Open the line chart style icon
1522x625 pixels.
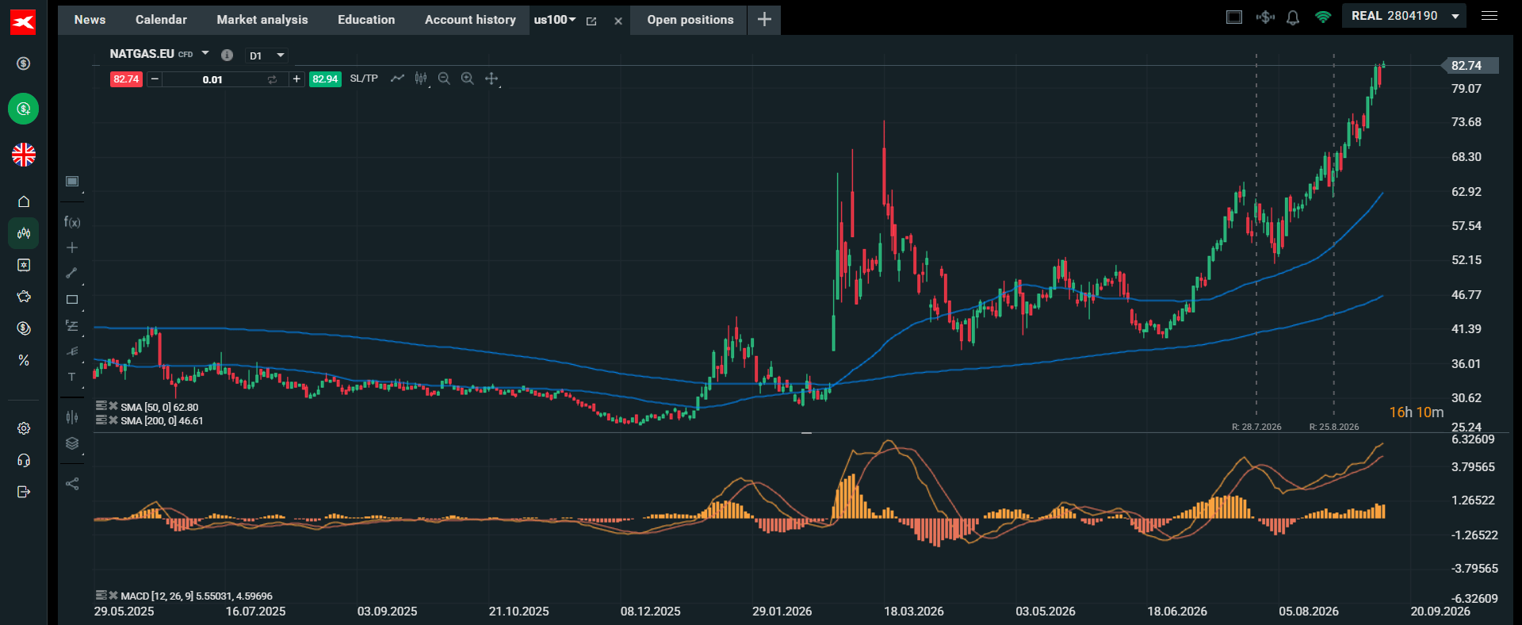click(397, 79)
